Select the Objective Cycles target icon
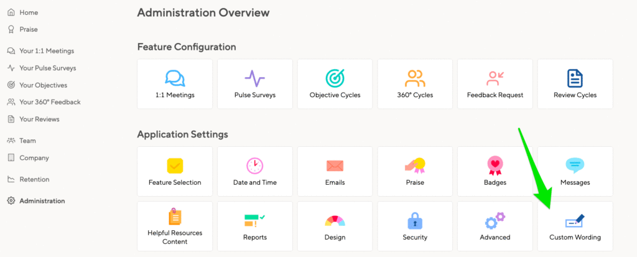 coord(335,78)
